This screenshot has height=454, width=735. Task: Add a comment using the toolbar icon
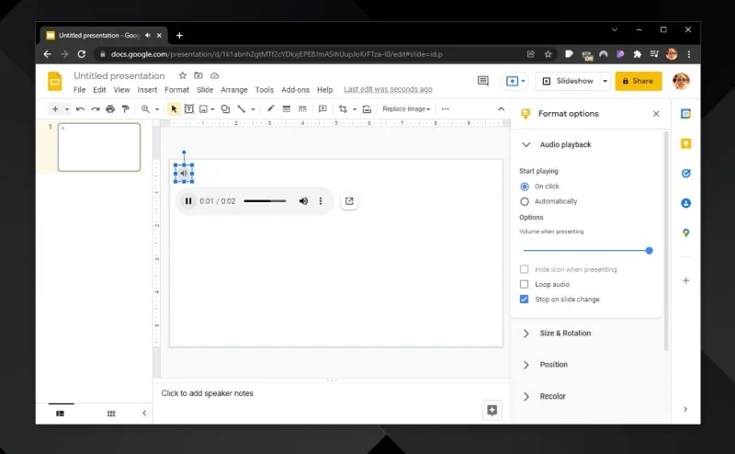pyautogui.click(x=322, y=108)
